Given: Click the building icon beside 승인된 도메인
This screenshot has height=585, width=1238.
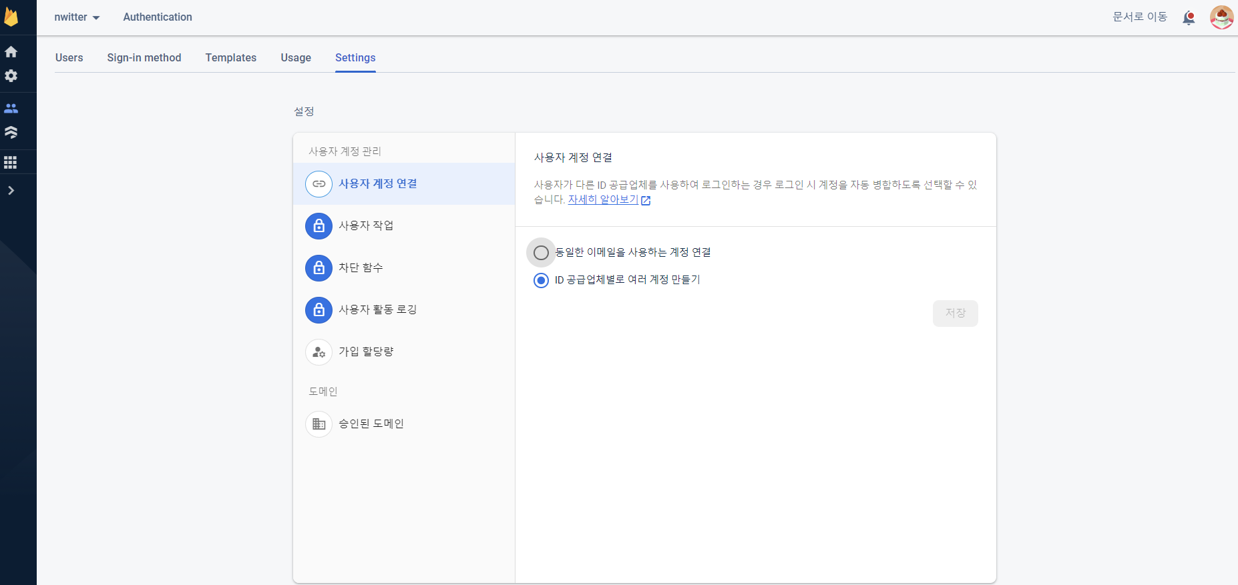Looking at the screenshot, I should point(319,424).
